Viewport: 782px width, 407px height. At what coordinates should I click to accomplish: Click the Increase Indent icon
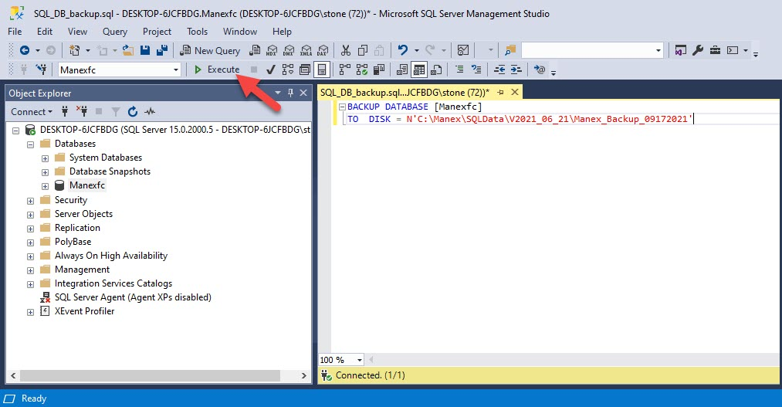(x=516, y=70)
